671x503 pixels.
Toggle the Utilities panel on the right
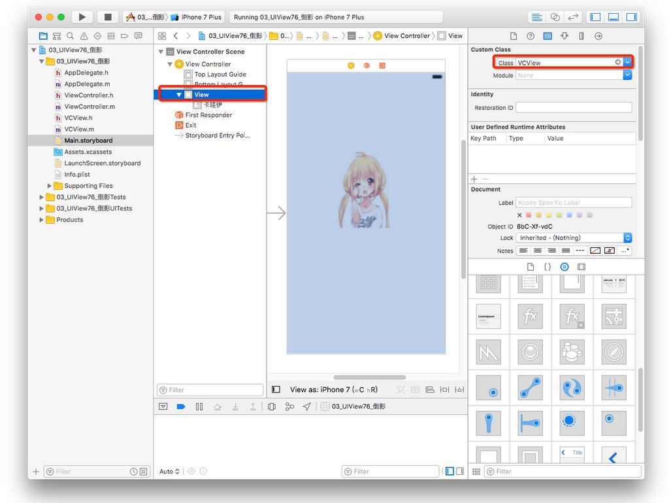(x=631, y=17)
